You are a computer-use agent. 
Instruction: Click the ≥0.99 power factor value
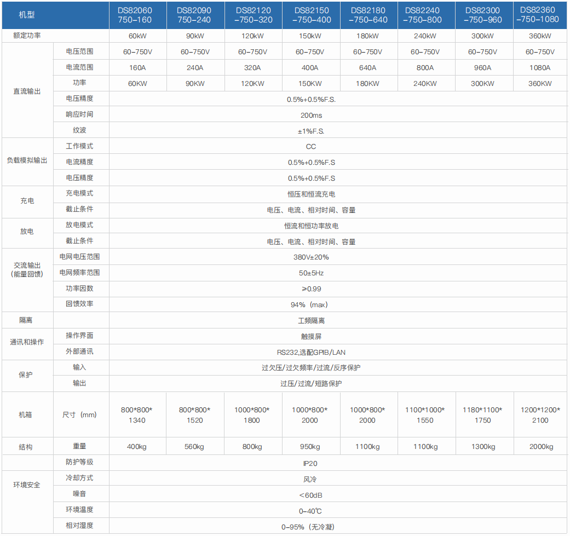pyautogui.click(x=311, y=289)
